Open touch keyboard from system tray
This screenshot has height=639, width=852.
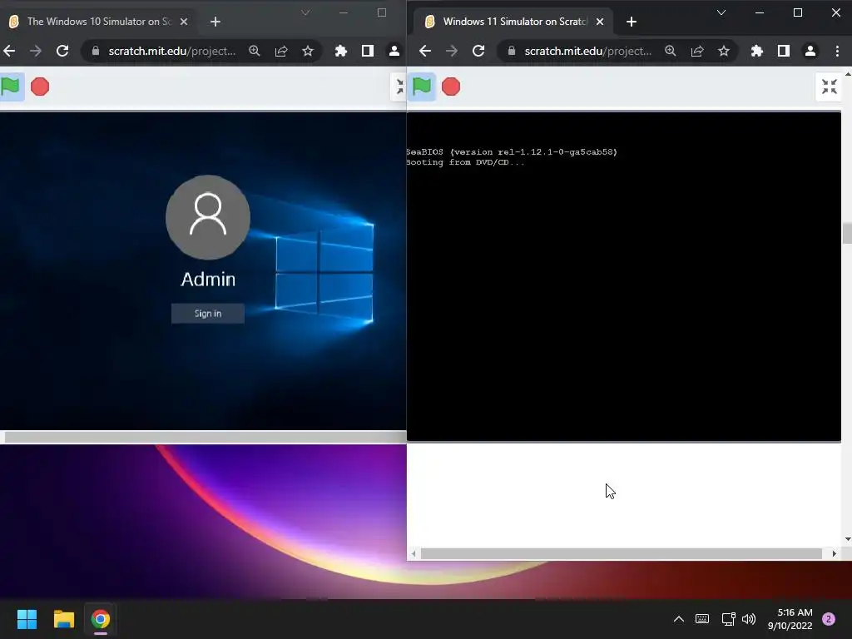tap(702, 619)
